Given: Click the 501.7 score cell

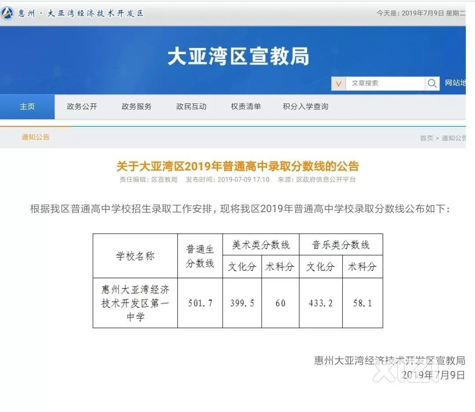Looking at the screenshot, I should (x=200, y=303).
